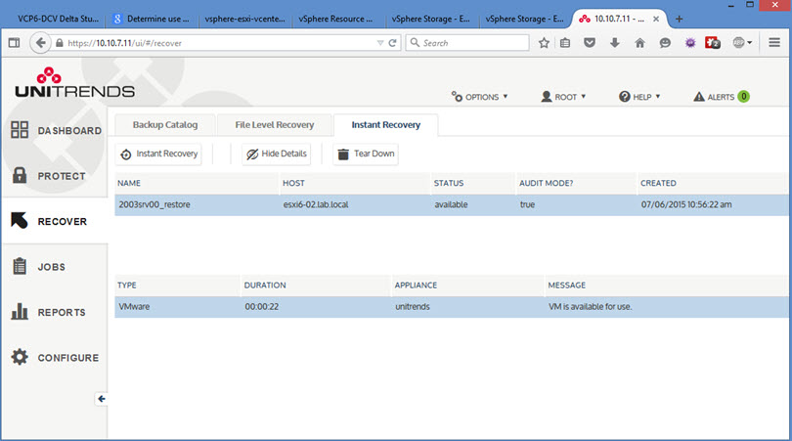Open the Jobs section with clipboard icon
This screenshot has width=792, height=441.
point(38,267)
